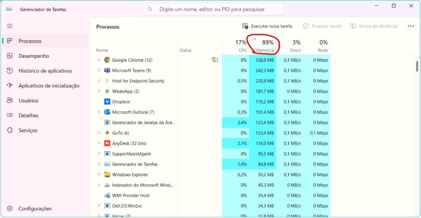
Task: Click the Microsoft Teams icon
Action: tap(107, 70)
